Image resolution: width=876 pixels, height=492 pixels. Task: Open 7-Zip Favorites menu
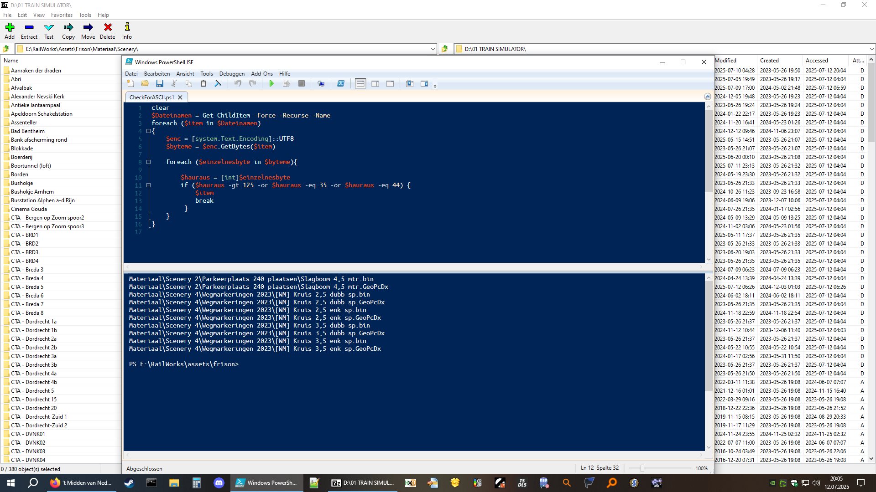pyautogui.click(x=62, y=15)
